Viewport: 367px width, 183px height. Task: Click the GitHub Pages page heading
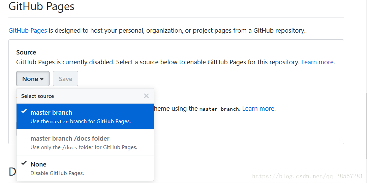click(41, 6)
